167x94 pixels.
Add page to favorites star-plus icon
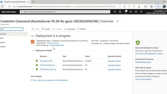click(x=139, y=7)
